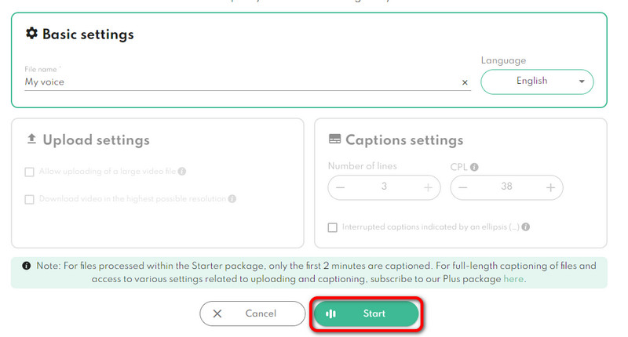Click info icon next to CPL label
The width and height of the screenshot is (628, 337).
click(474, 167)
